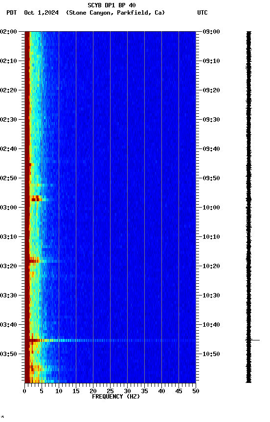Click the '45' frequency axis tick label
The width and height of the screenshot is (270, 422).
pyautogui.click(x=179, y=391)
